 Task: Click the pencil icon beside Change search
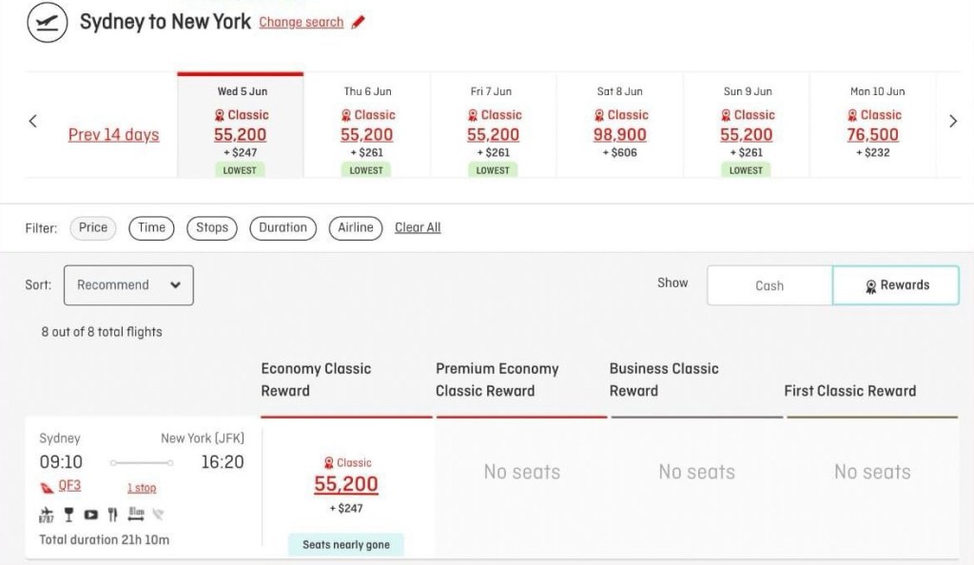pyautogui.click(x=359, y=22)
